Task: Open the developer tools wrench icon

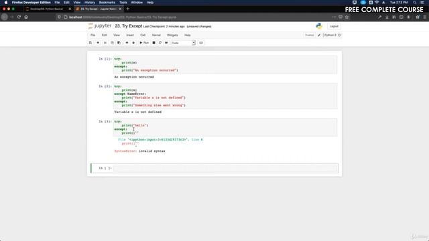Action: coord(380,17)
